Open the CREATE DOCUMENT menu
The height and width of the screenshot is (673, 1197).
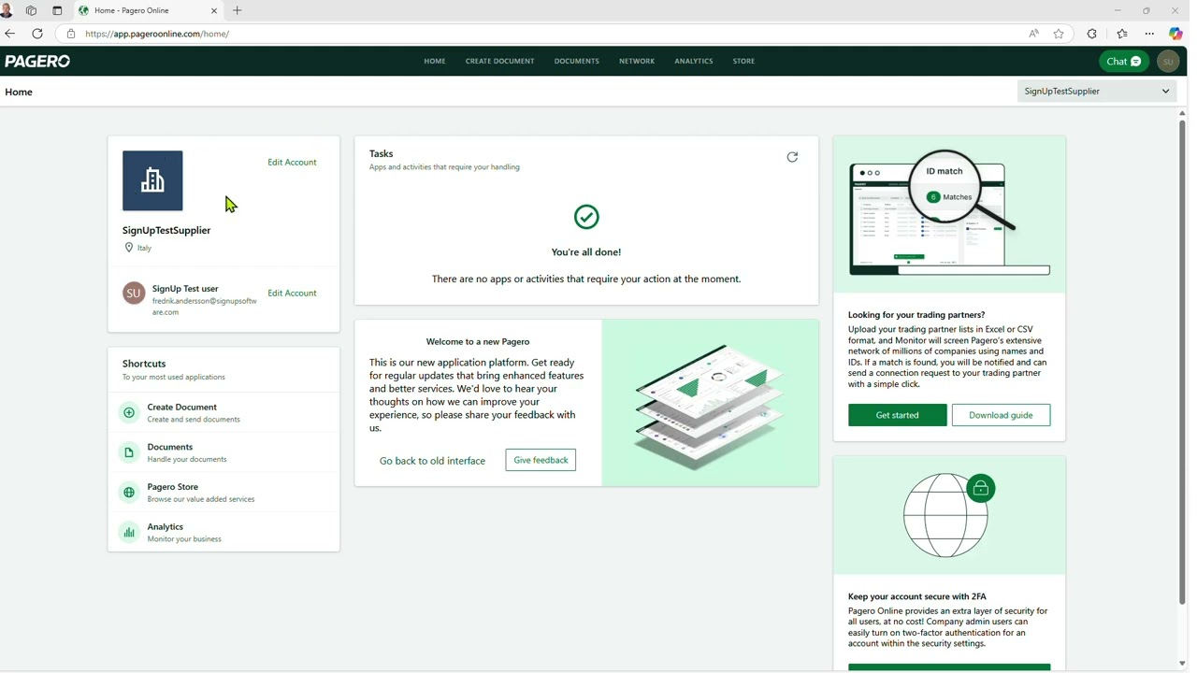click(500, 61)
